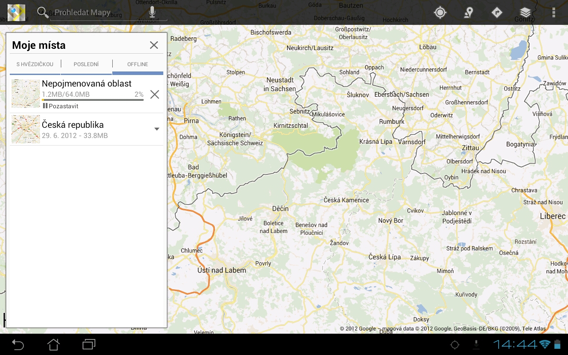Click the Google copyright attribution text
This screenshot has width=568, height=355.
coord(443,329)
